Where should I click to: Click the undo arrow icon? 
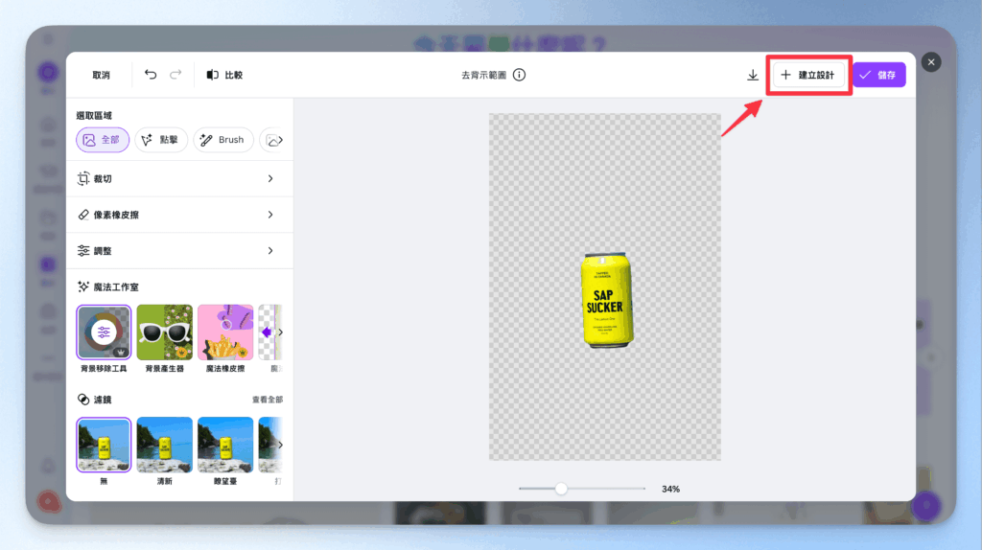pos(151,75)
